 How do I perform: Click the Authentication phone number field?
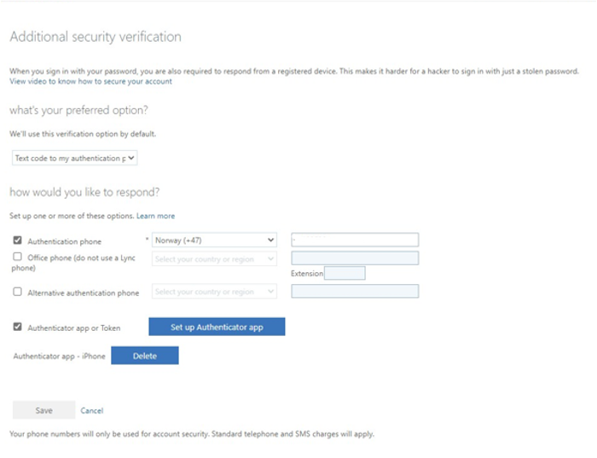[354, 241]
